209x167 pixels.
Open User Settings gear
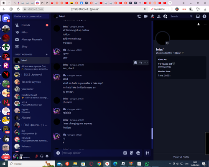[47, 156]
